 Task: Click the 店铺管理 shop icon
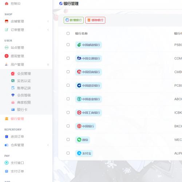pyautogui.click(x=7, y=21)
